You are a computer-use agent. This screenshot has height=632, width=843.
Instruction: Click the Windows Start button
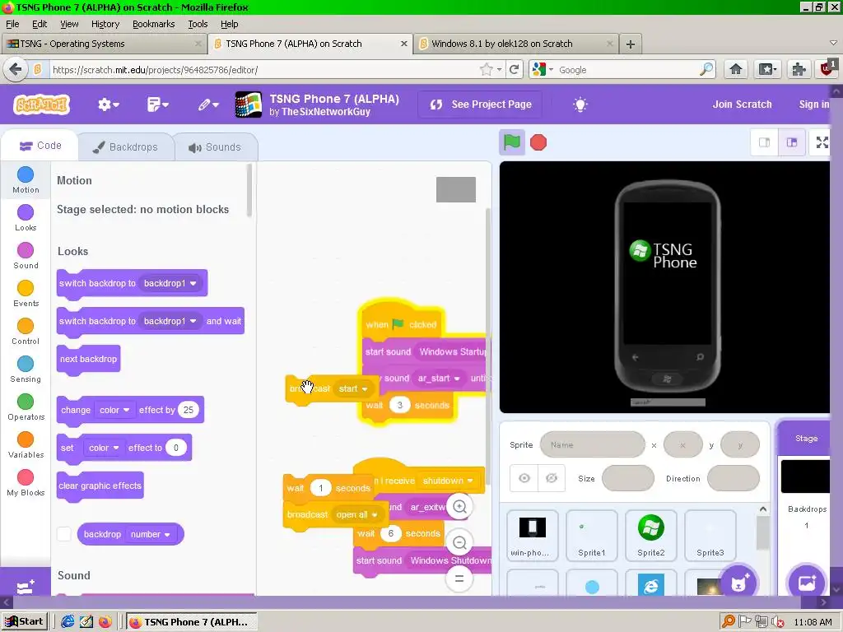click(x=25, y=622)
